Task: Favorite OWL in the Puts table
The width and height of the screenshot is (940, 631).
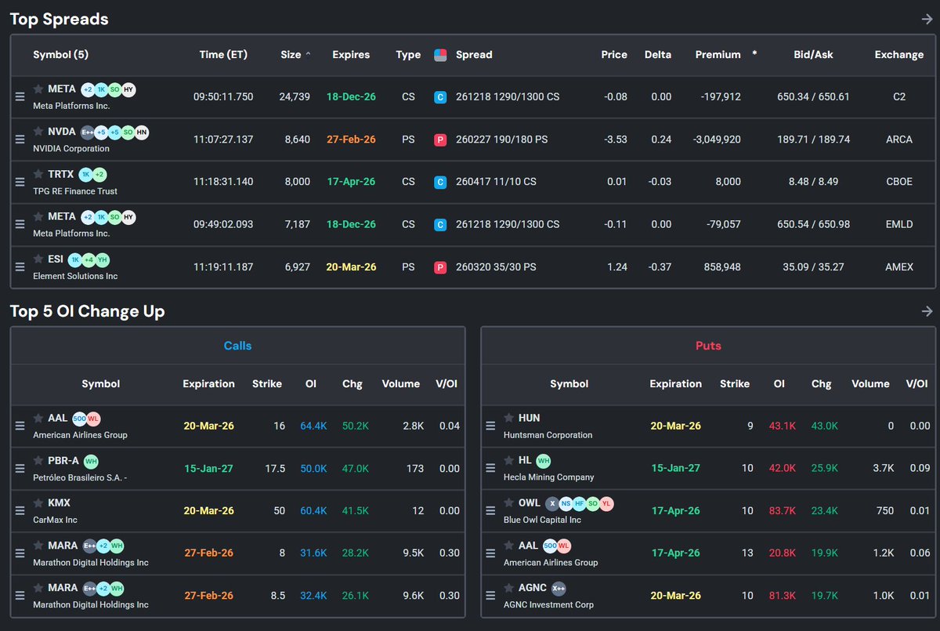Action: click(x=509, y=502)
